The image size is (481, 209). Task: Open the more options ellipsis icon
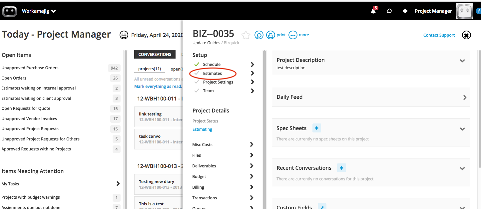click(293, 35)
